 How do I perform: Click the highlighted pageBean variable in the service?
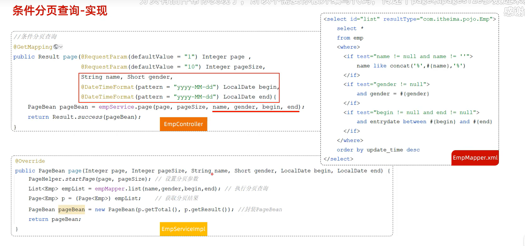point(72,210)
